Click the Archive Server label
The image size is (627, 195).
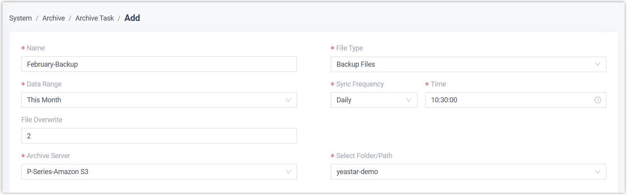click(x=48, y=156)
